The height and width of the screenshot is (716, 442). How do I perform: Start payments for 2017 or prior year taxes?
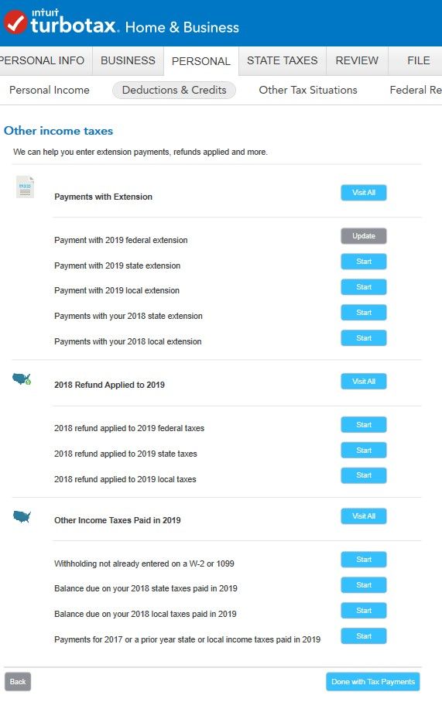364,636
